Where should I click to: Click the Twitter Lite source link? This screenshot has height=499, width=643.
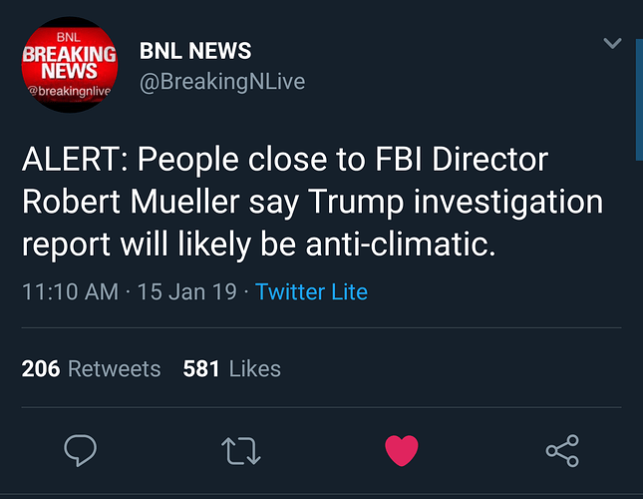(x=311, y=291)
